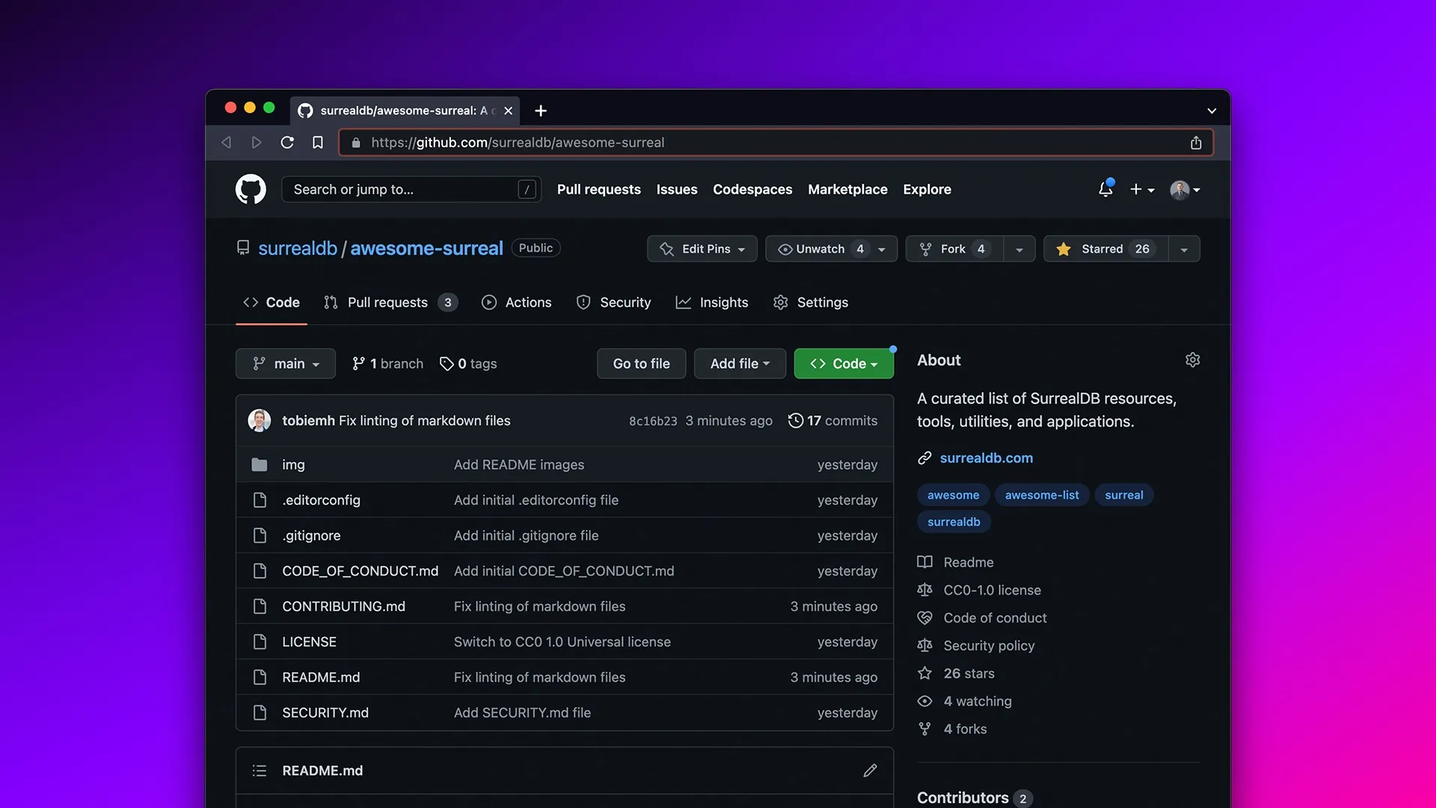Click the Security tab shield icon
Screen dimensions: 1436x808
point(583,302)
